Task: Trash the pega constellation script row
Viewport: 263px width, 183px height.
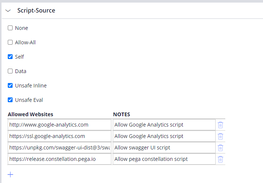Action: coord(220,159)
